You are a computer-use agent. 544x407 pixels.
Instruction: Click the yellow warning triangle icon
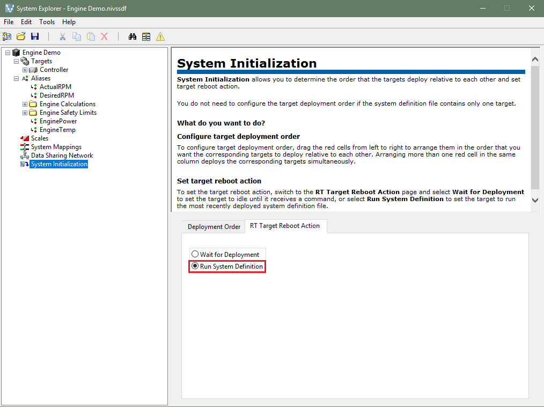coord(160,36)
